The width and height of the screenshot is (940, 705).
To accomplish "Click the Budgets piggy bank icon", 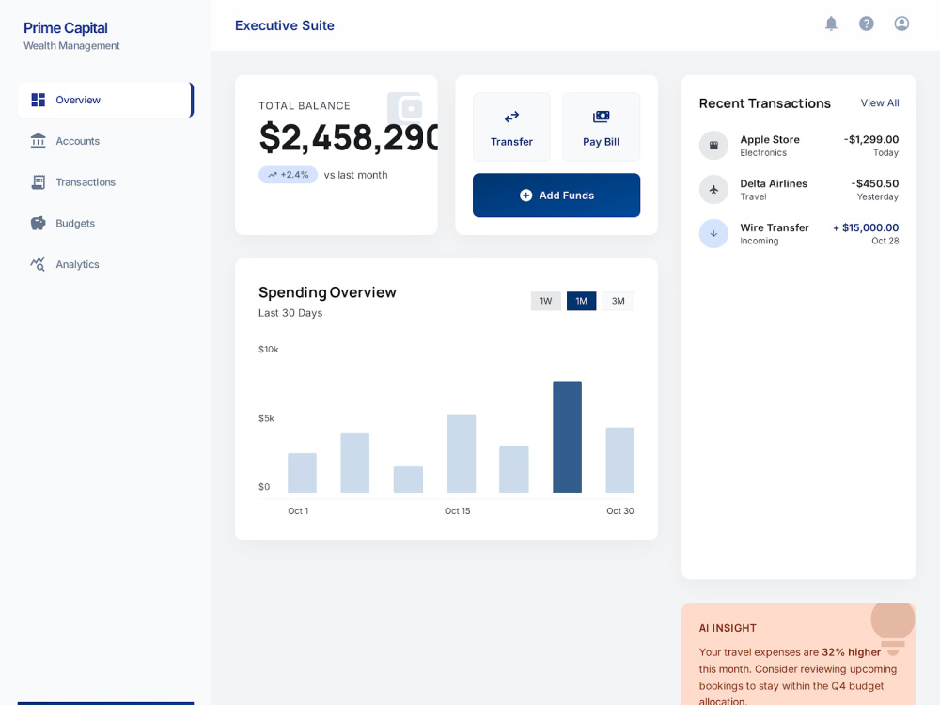I will pos(39,223).
